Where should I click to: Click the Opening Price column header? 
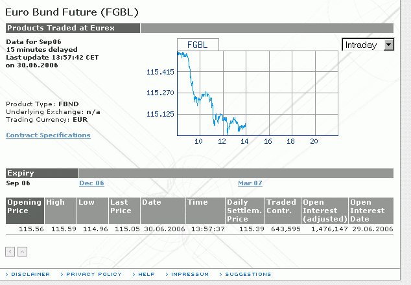pyautogui.click(x=25, y=206)
